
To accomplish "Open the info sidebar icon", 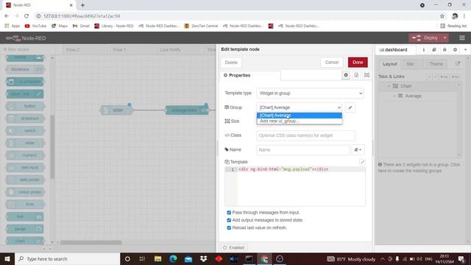I will (x=424, y=50).
